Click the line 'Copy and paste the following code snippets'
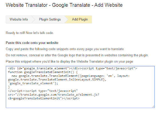Viewport: 162px width, 113px height. click(65, 49)
